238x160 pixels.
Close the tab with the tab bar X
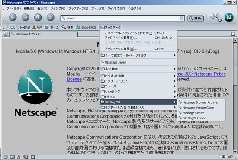[233, 34]
